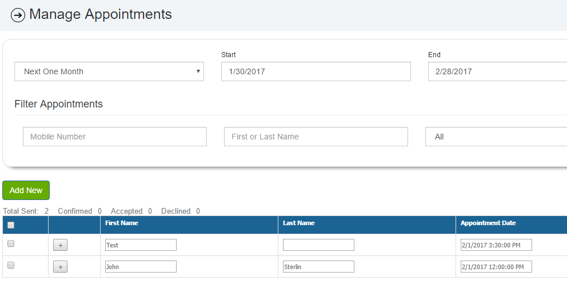Edit the last name field containing Sterlin
This screenshot has width=567, height=296.
tap(318, 267)
